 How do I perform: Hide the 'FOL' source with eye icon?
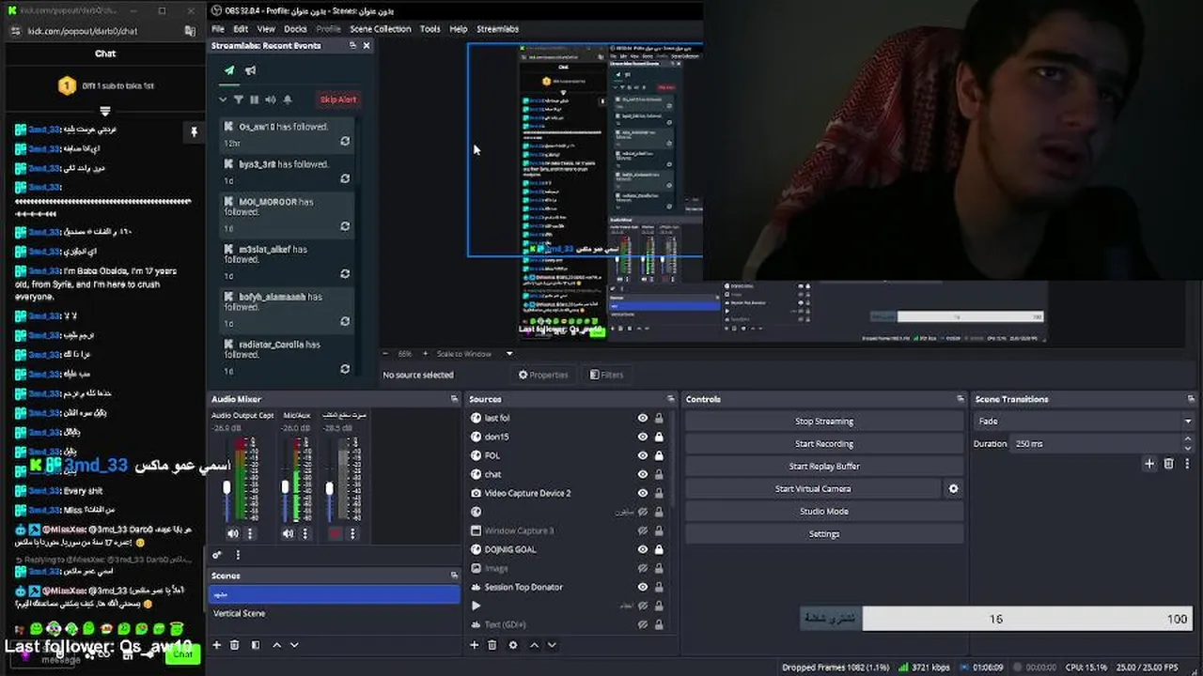(x=643, y=456)
